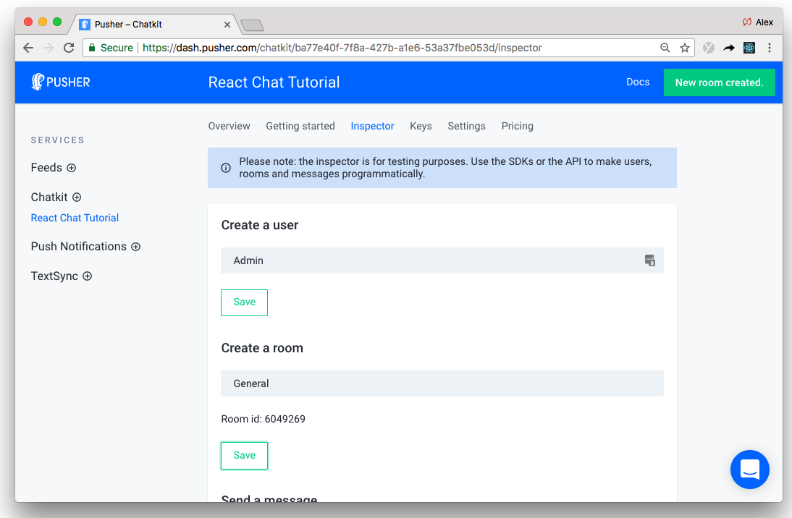
Task: Add a new Feeds instance via plus icon
Action: (71, 168)
